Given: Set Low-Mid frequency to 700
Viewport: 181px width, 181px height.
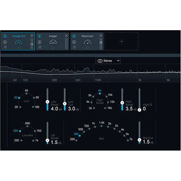Looking at the screenshot, I should pos(35,131).
